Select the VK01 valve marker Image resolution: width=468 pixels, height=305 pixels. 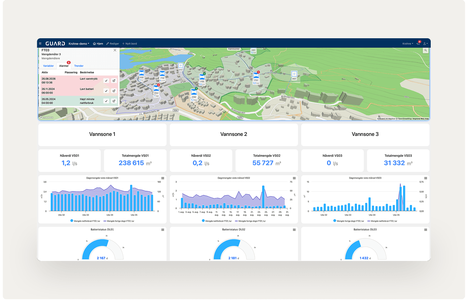pos(294,74)
